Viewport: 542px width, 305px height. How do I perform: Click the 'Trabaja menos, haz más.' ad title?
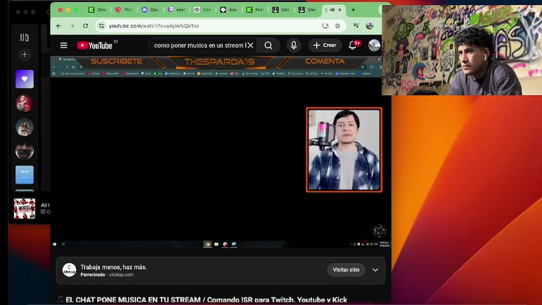coord(114,267)
